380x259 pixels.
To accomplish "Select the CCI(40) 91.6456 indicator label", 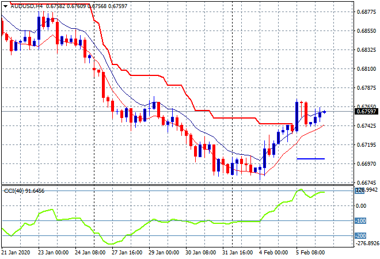I will (24, 191).
